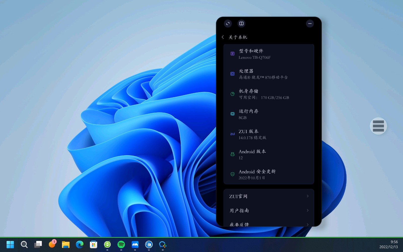Expand the ZUI官网 row chevron

click(x=308, y=196)
